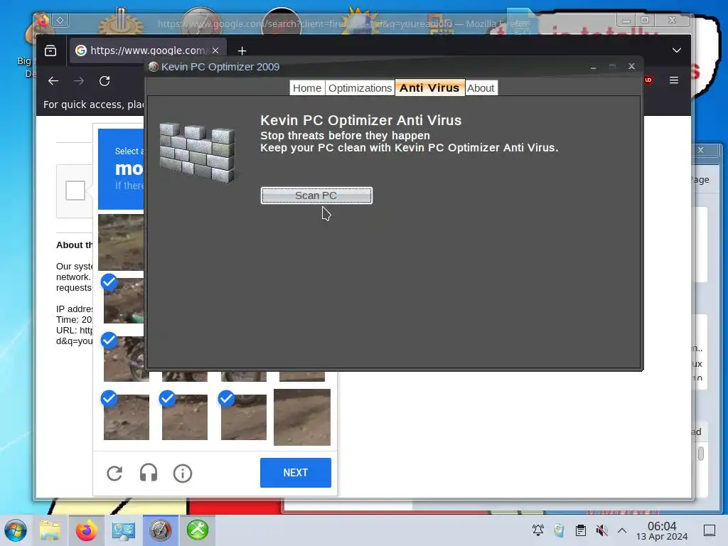The width and height of the screenshot is (728, 546).
Task: Close the google.com browser tab
Action: pos(215,50)
